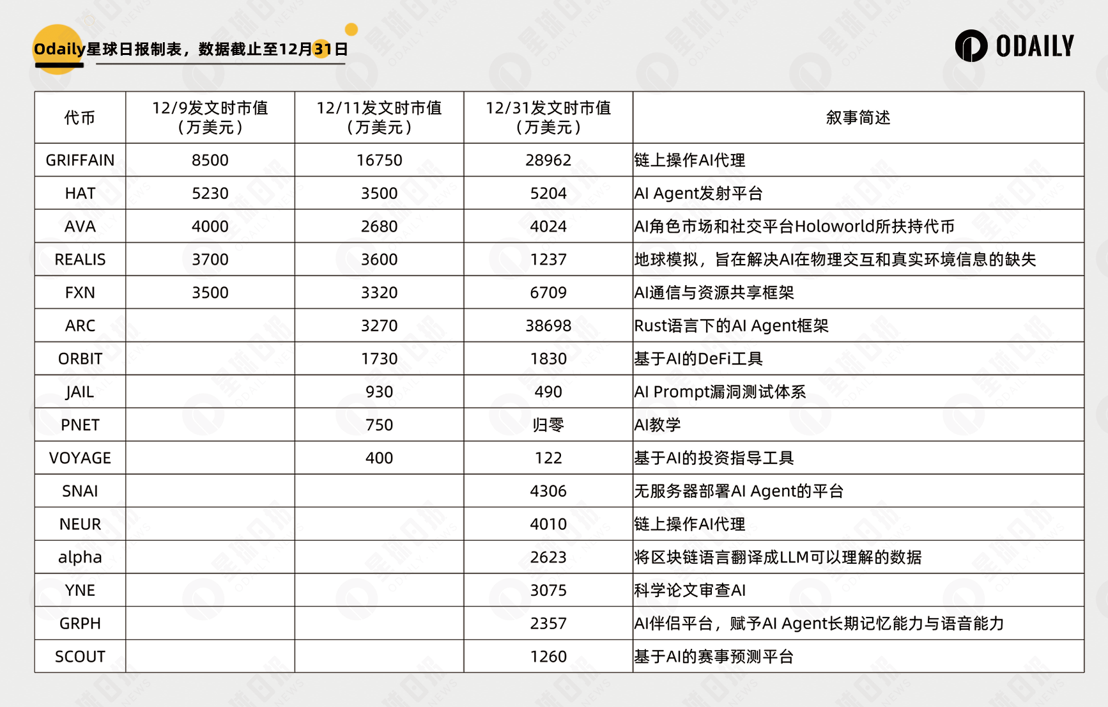Select the ARC token name cell
1108x707 pixels.
[x=79, y=325]
